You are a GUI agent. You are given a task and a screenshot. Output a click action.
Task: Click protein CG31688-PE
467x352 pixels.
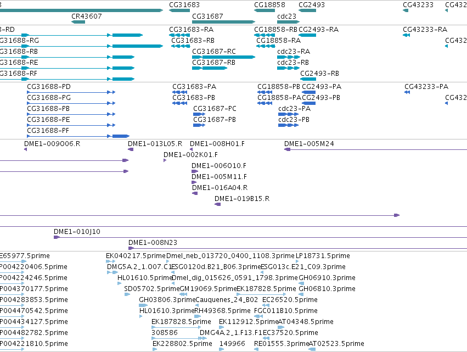[x=48, y=120]
